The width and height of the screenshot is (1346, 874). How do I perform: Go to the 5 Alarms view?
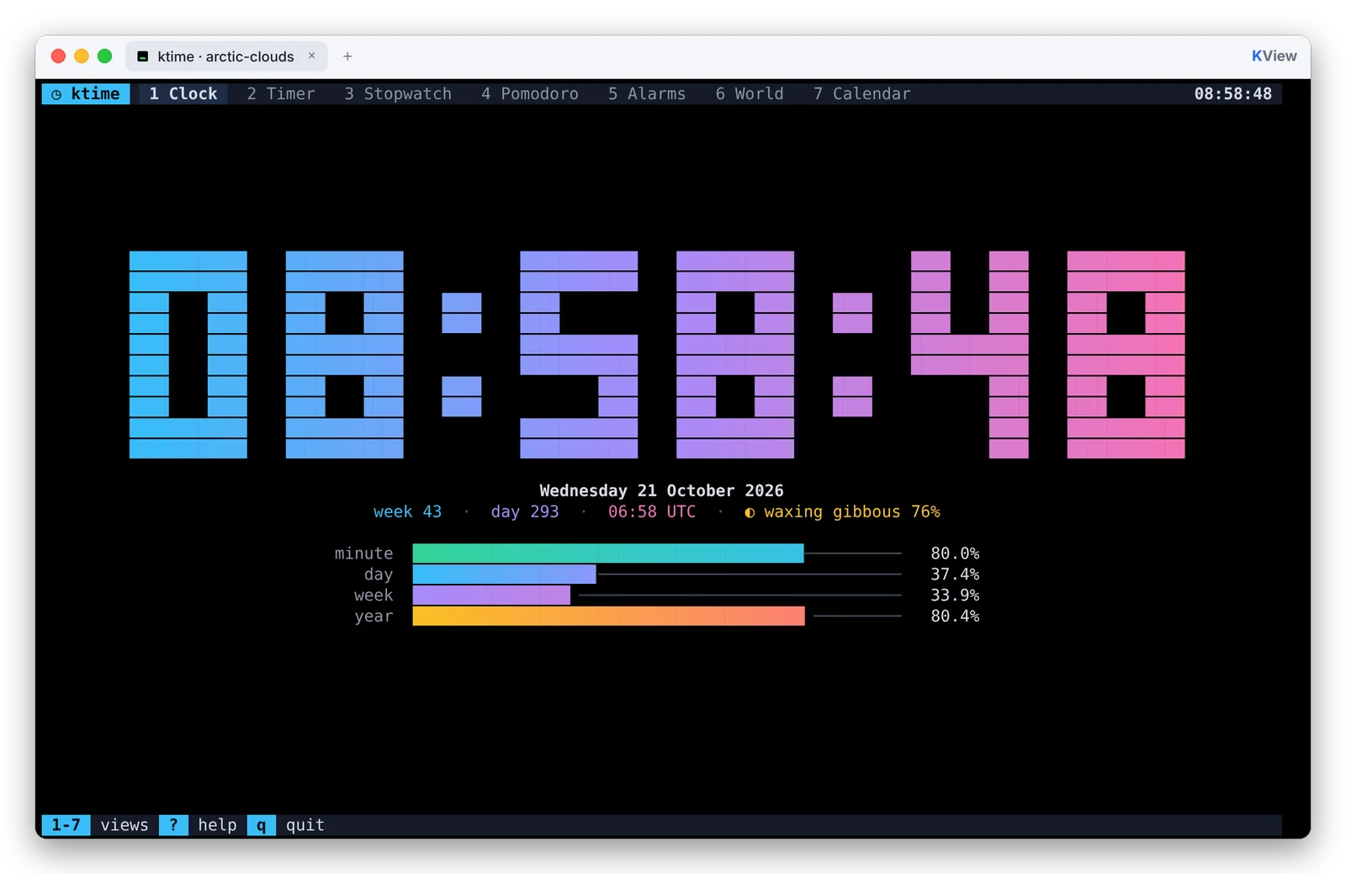pos(647,93)
